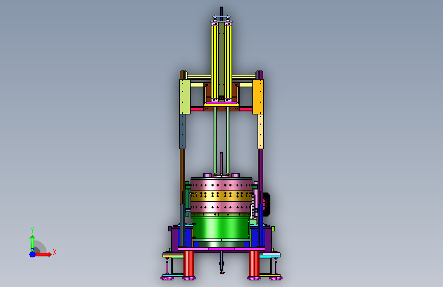
Task: Select the pale yellow plate on the right column
Action: coord(261,131)
